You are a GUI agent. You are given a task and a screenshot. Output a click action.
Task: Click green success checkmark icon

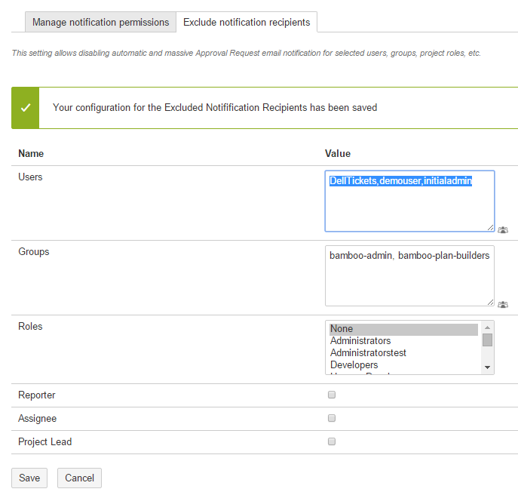tap(26, 108)
